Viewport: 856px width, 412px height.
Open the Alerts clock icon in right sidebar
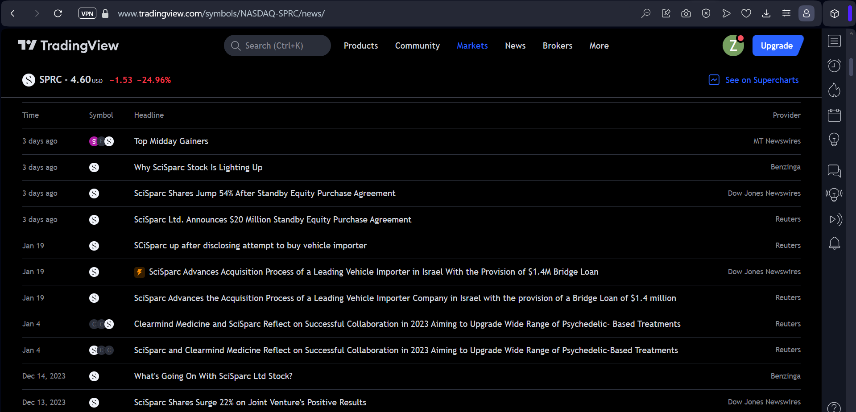click(x=834, y=66)
